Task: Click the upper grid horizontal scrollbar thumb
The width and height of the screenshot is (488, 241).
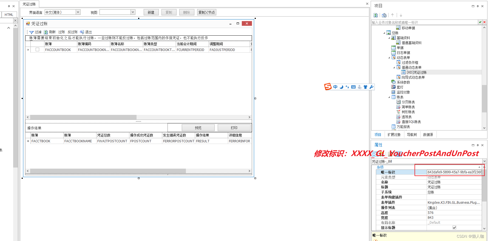Action: [x=83, y=117]
